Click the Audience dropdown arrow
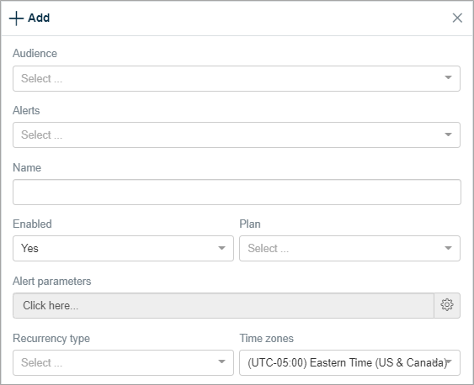 (x=448, y=78)
